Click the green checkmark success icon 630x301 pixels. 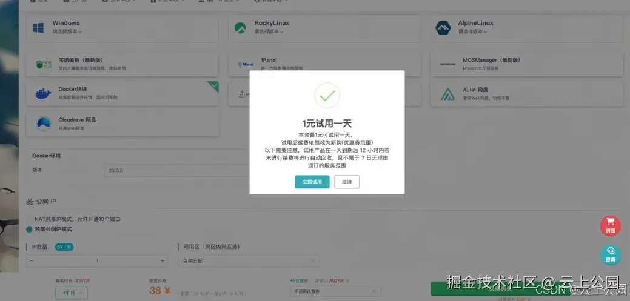[x=327, y=96]
